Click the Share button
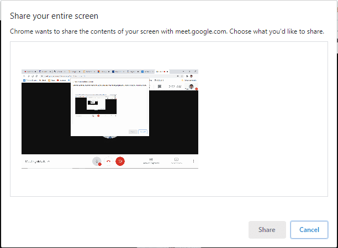 coord(267,230)
